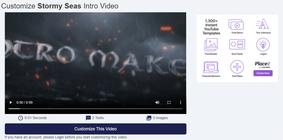This screenshot has height=140, width=283.
Task: Click the Free Items icon
Action: click(237, 24)
